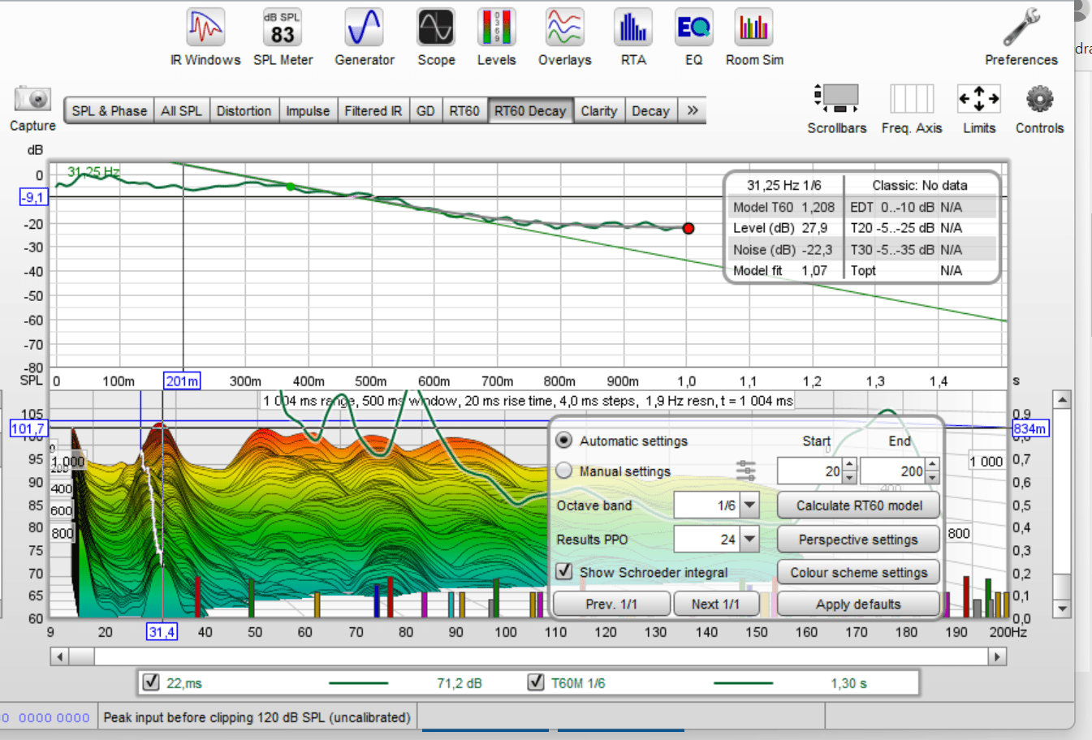
Task: Select Automatic settings radio button
Action: pos(564,440)
